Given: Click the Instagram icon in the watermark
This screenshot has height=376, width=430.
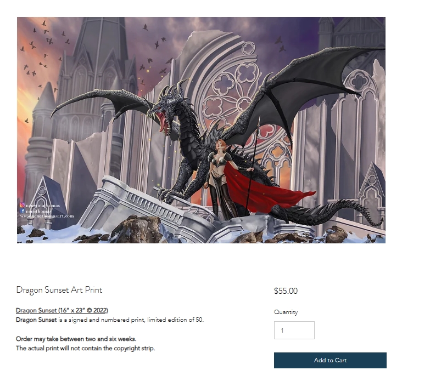Looking at the screenshot, I should [22, 204].
